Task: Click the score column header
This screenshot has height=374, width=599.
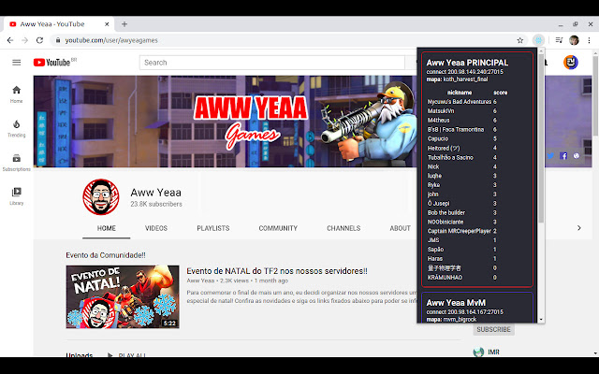Action: click(500, 93)
